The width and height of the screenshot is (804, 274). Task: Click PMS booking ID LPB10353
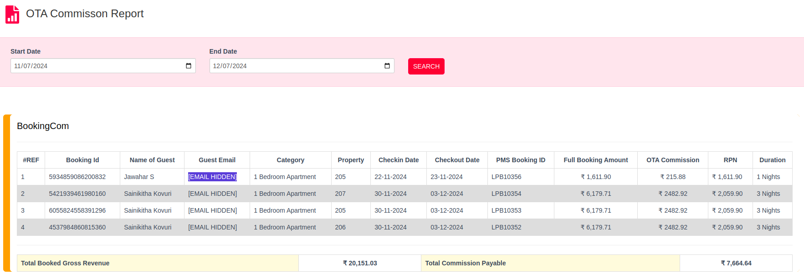tap(507, 210)
